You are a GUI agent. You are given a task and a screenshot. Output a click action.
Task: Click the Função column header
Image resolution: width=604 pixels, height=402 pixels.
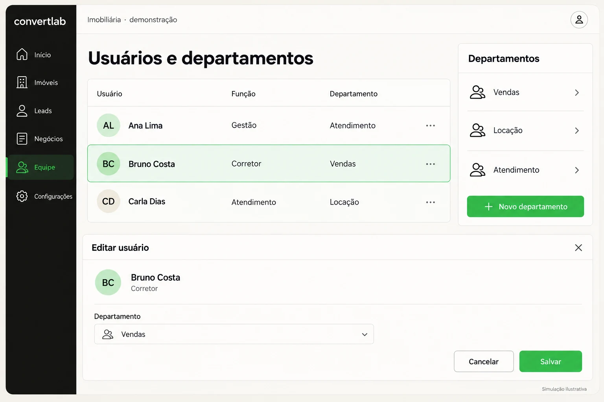[x=243, y=94]
